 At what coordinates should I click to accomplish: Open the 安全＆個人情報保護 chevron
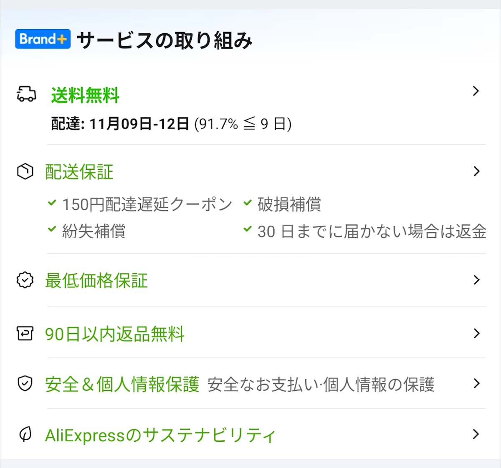[x=476, y=383]
